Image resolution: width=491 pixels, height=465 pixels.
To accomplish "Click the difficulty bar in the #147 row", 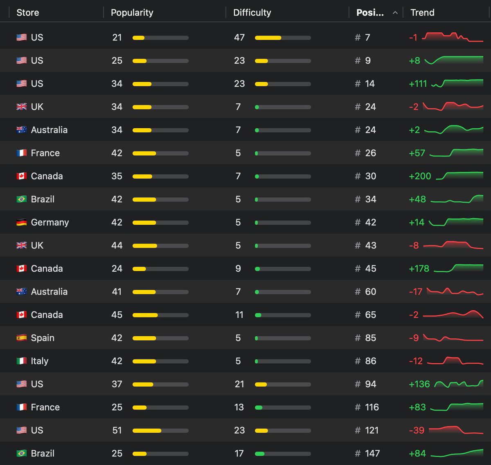I will (x=283, y=454).
